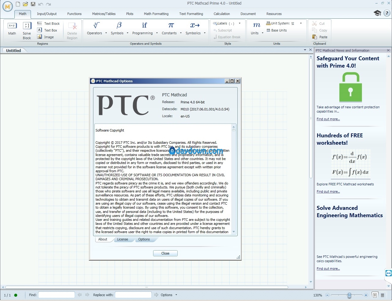Switch to draft view icon in status bar
The height and width of the screenshot is (301, 392).
(x=383, y=295)
